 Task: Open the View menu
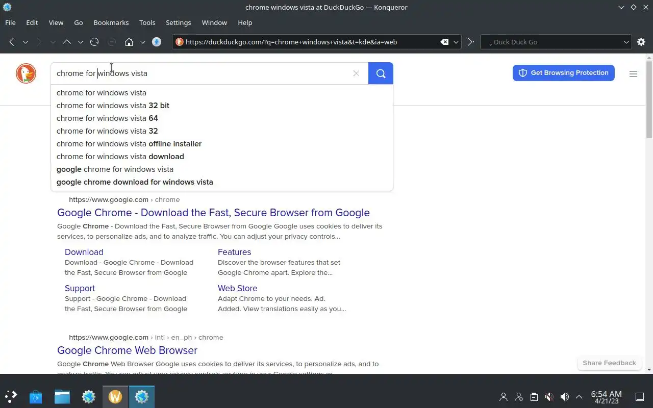(x=56, y=22)
